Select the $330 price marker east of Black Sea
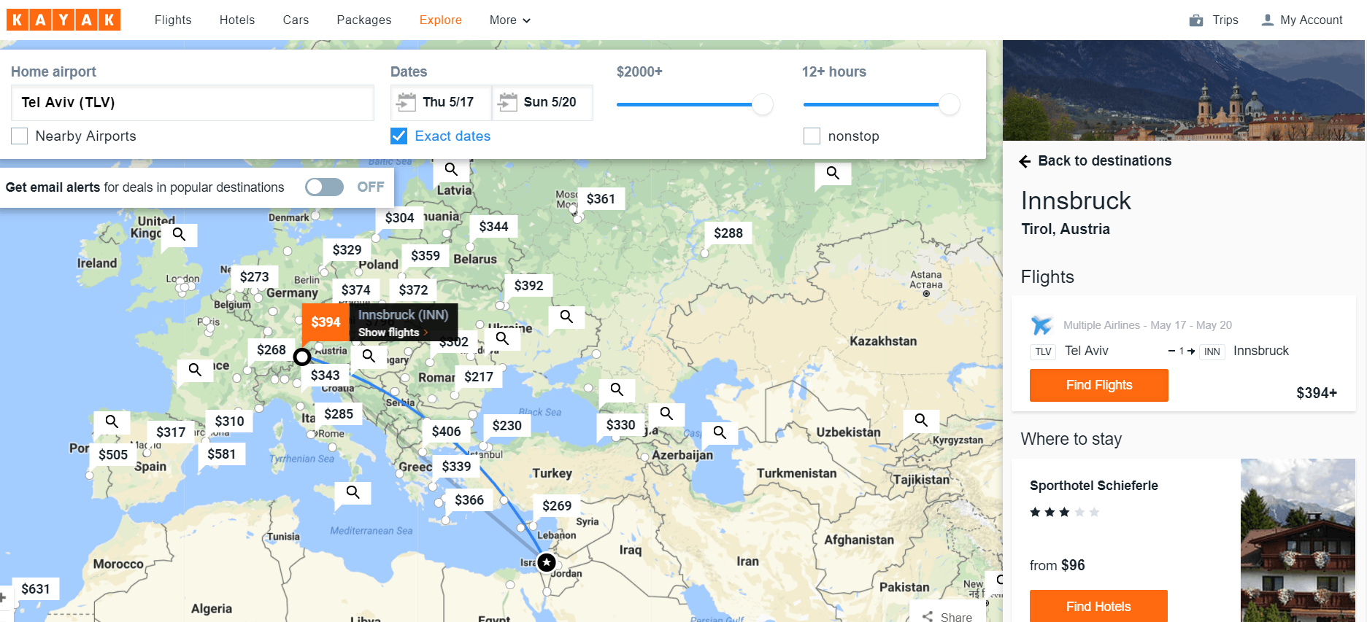The height and width of the screenshot is (622, 1367). [x=620, y=425]
